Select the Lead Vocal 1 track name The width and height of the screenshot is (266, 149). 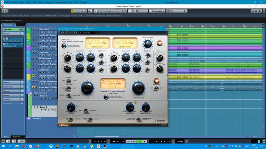(x=44, y=53)
